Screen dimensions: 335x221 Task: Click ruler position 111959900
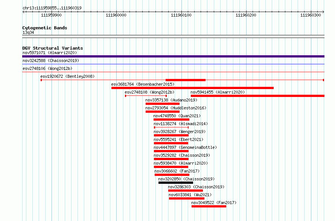pyautogui.click(x=51, y=15)
